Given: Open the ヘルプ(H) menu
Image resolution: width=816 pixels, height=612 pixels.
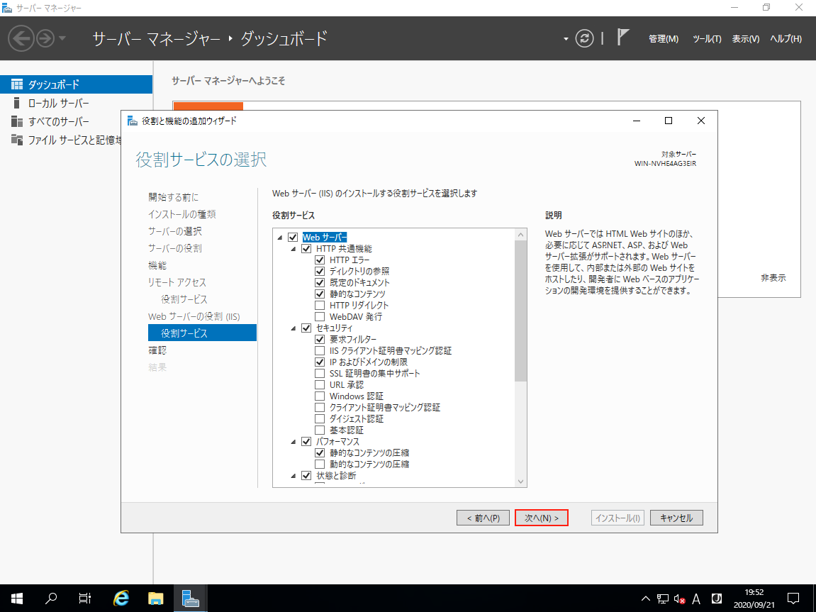Looking at the screenshot, I should pyautogui.click(x=786, y=39).
